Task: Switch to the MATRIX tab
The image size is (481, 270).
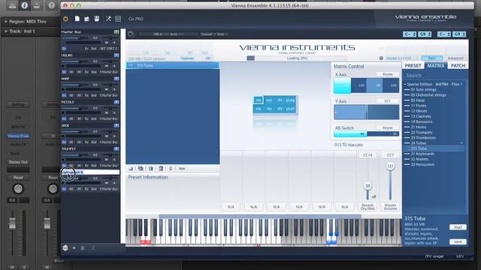Action: pos(436,65)
